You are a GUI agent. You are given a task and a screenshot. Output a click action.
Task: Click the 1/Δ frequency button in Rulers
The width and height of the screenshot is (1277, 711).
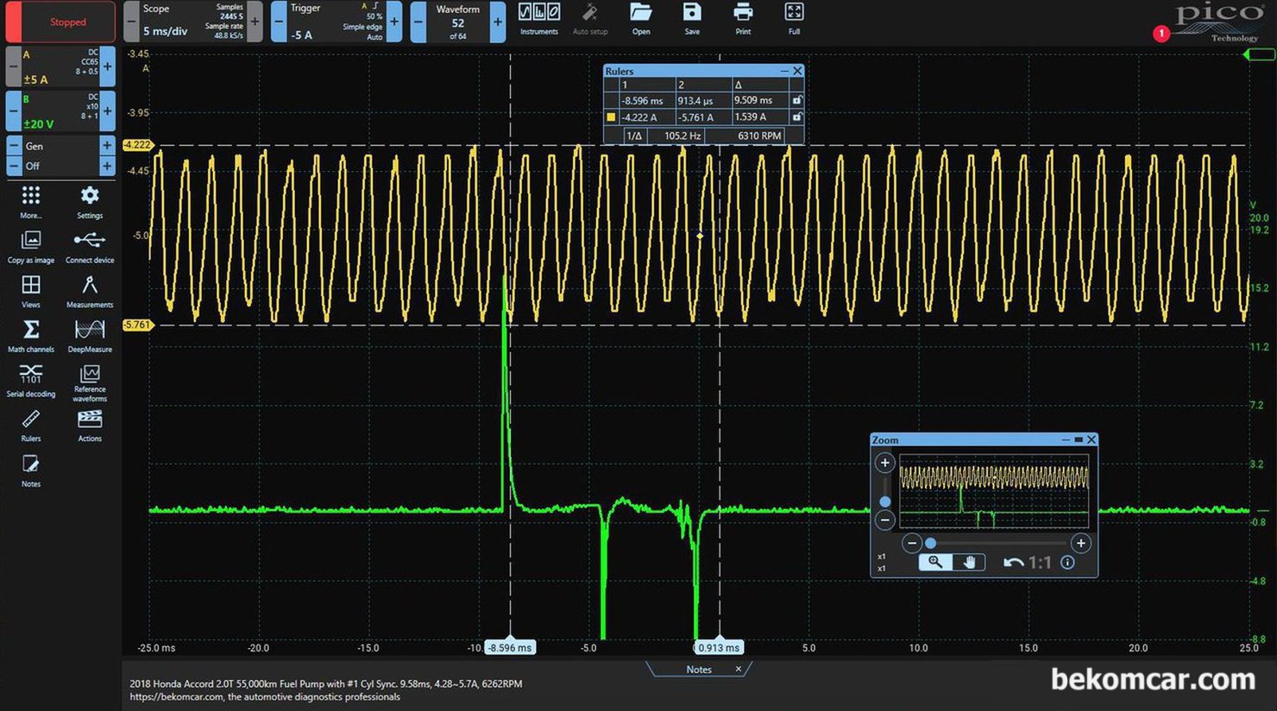point(634,135)
